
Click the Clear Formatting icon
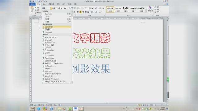click(x=69, y=8)
